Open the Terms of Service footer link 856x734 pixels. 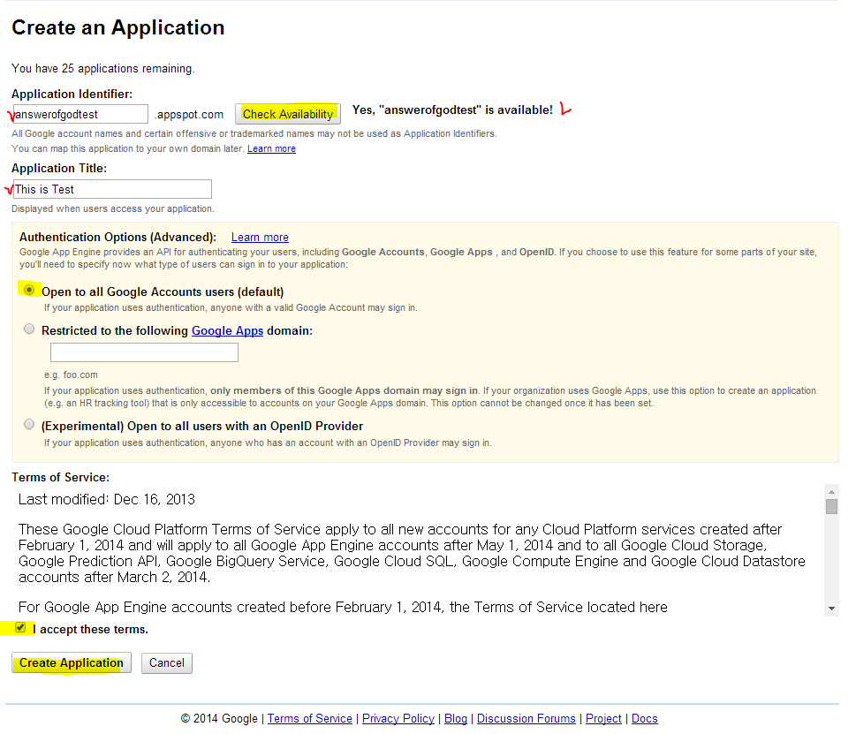(309, 719)
